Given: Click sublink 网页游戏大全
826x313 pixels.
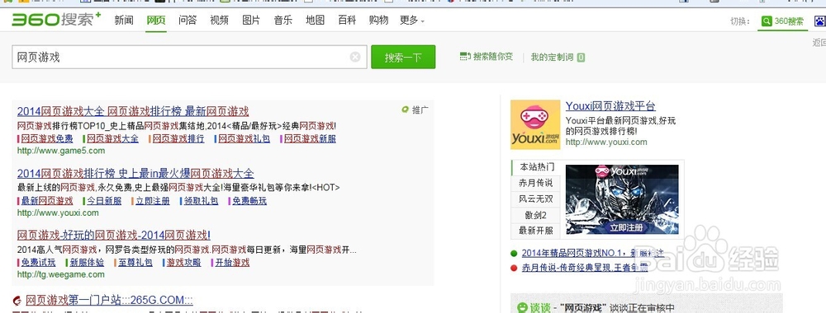Looking at the screenshot, I should click(x=112, y=138).
